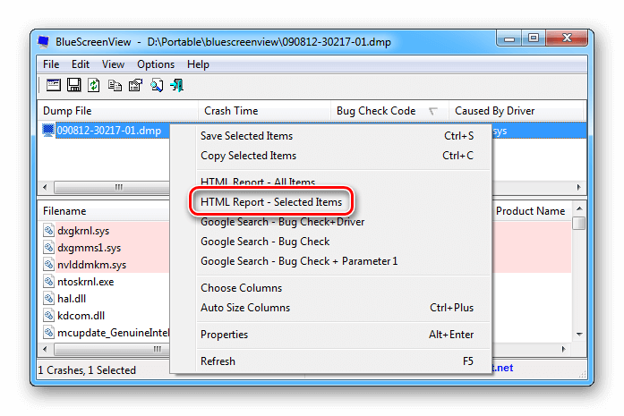Click the dxgmms1.sys file icon
This screenshot has width=624, height=416.
pyautogui.click(x=49, y=248)
